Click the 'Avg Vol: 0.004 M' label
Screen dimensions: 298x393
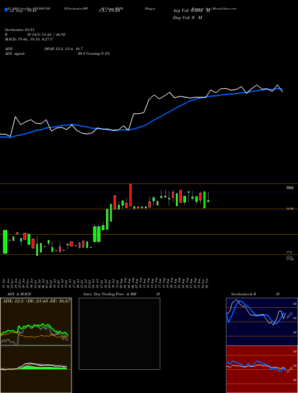click(191, 11)
